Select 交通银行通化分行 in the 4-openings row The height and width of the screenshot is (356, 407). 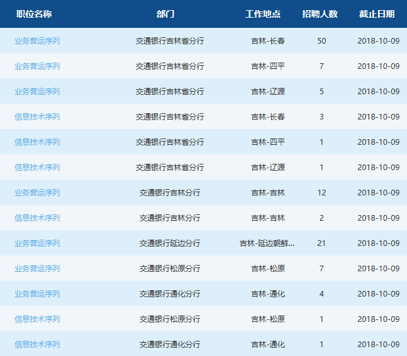click(x=170, y=293)
